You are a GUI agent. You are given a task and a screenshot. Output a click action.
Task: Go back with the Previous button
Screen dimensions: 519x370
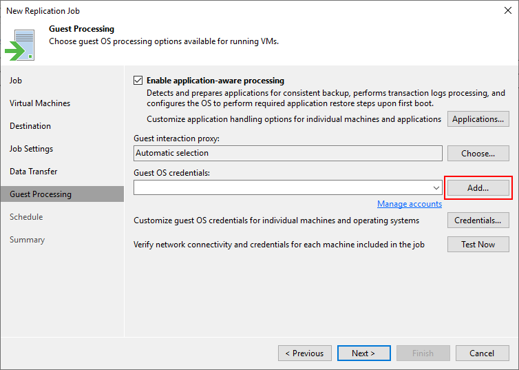click(304, 353)
